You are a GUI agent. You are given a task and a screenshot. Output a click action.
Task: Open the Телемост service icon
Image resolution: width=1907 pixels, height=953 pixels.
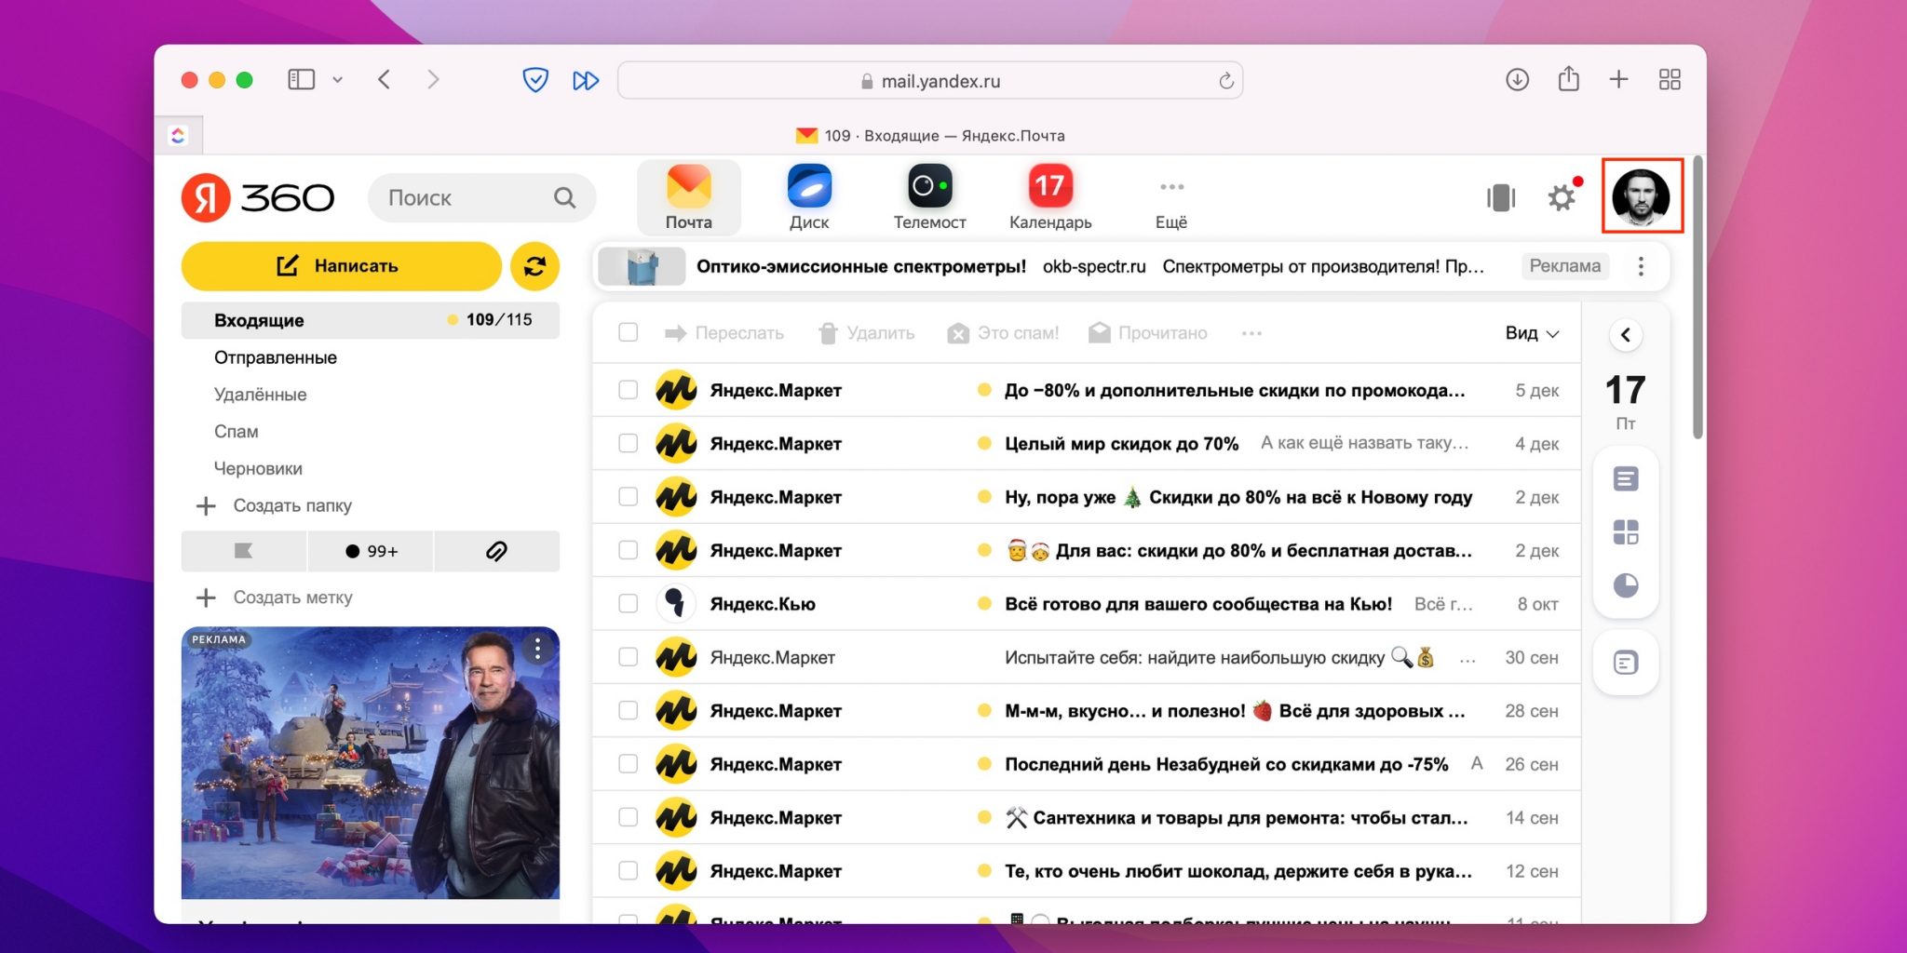[x=929, y=197]
